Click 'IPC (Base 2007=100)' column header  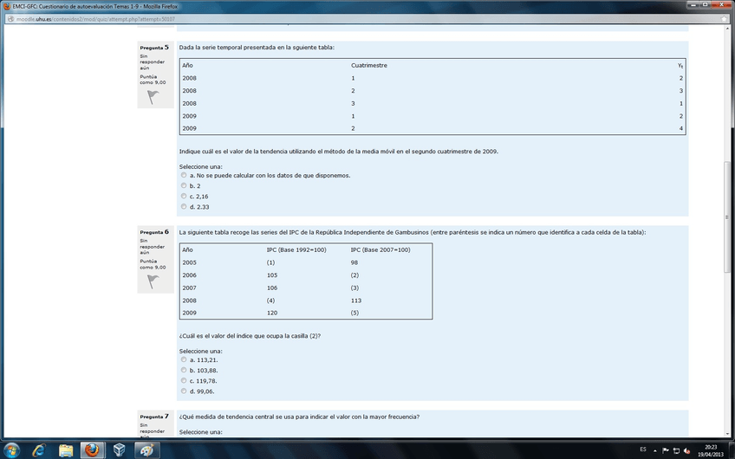pyautogui.click(x=381, y=250)
